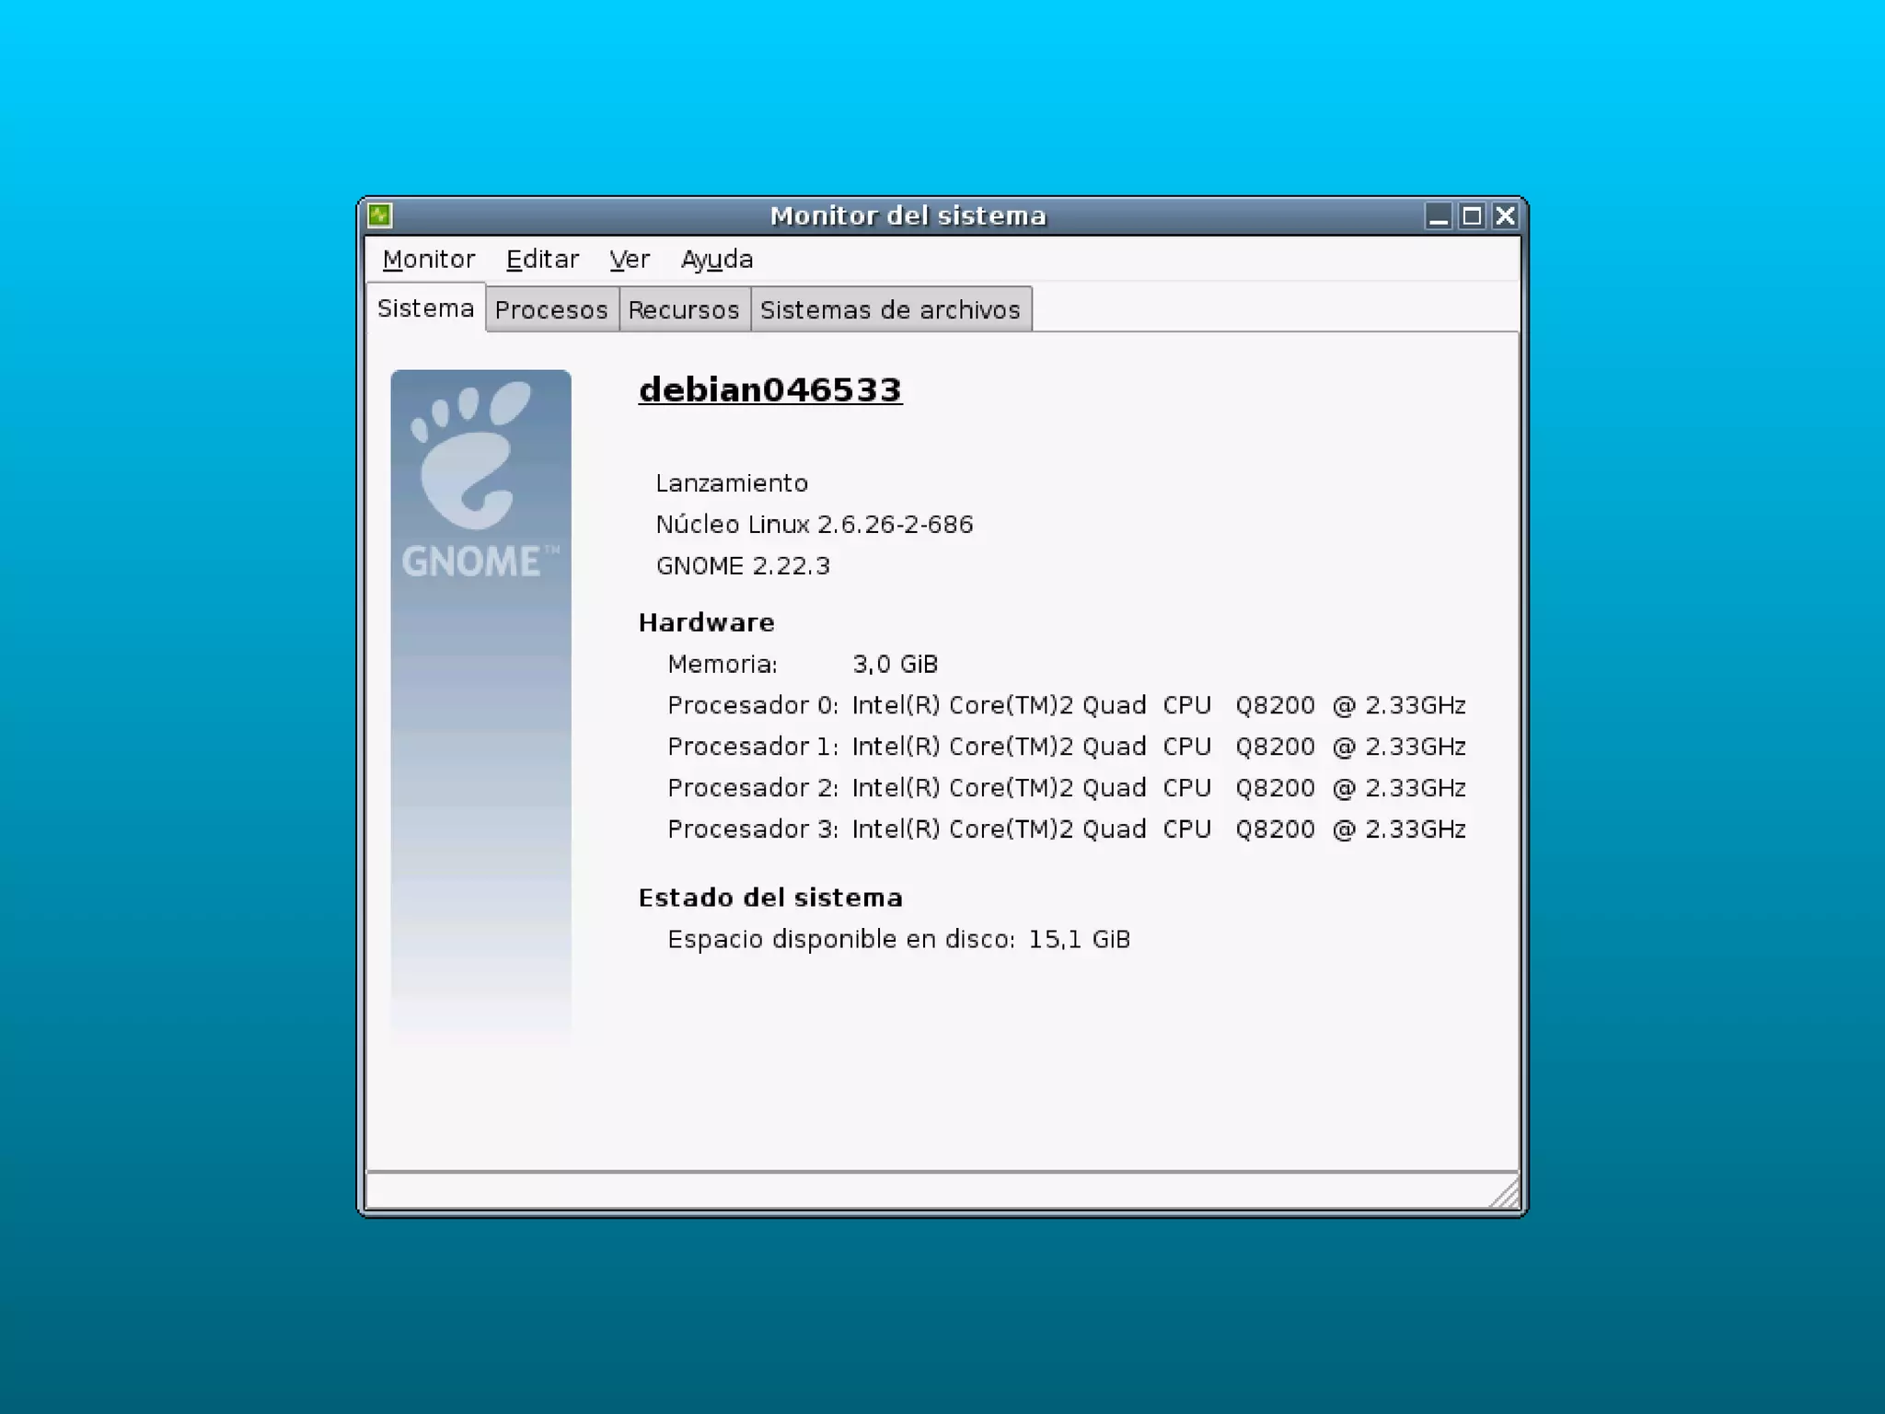Click the system monitor window icon
The height and width of the screenshot is (1414, 1885).
click(x=380, y=215)
